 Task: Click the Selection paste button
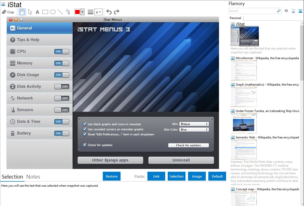[x=177, y=176]
